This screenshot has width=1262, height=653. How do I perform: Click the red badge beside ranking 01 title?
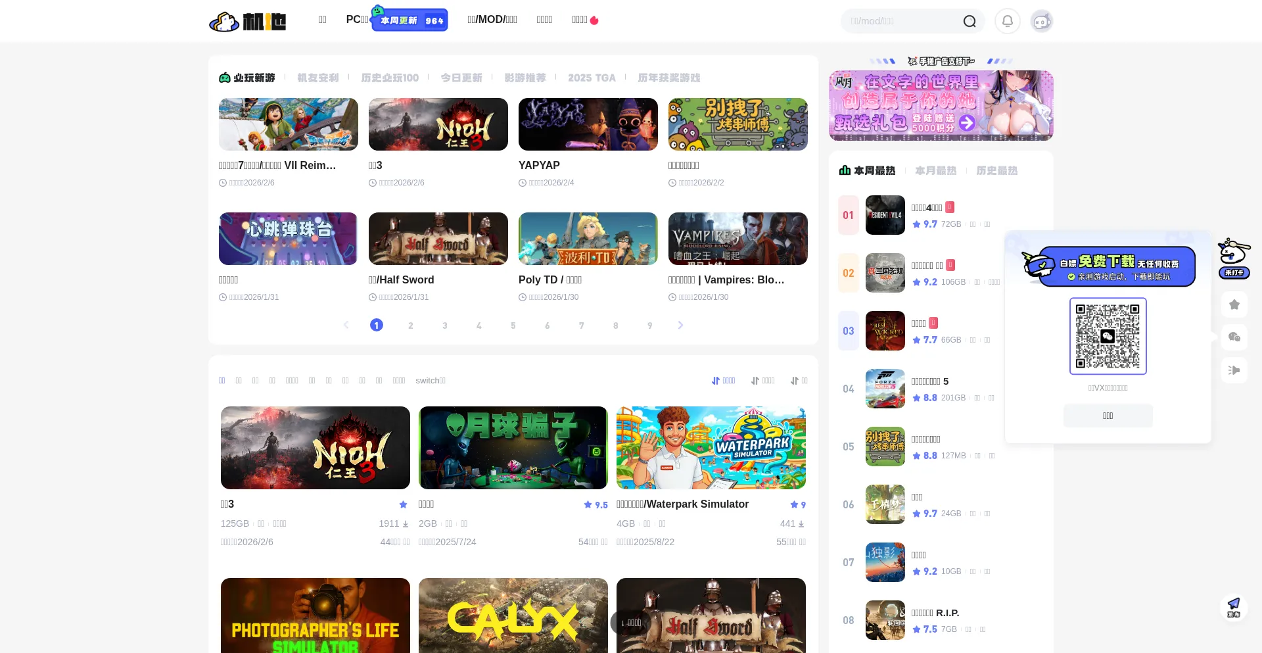coord(950,207)
